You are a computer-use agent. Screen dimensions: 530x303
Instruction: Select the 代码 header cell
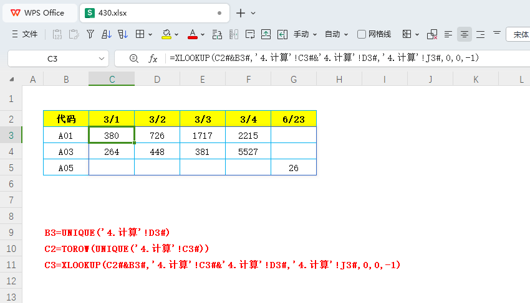[x=66, y=119]
